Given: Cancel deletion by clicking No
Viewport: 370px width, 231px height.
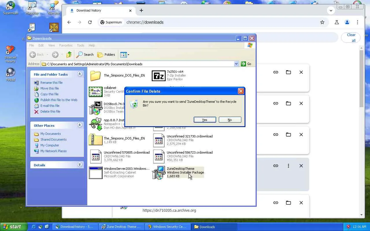Looking at the screenshot, I should click(230, 120).
